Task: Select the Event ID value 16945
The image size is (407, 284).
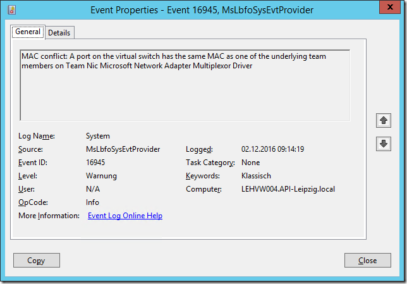Action: [x=95, y=163]
